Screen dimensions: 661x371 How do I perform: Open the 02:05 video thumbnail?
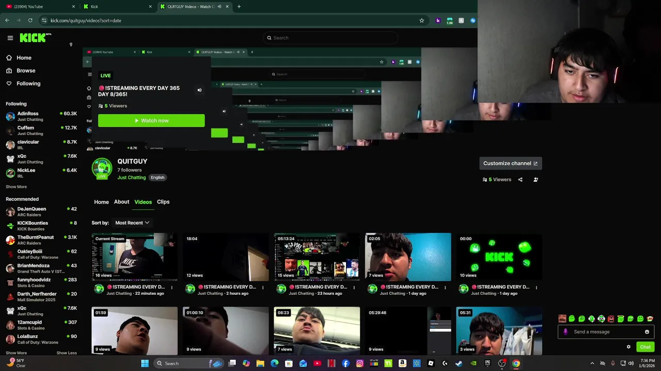[408, 257]
